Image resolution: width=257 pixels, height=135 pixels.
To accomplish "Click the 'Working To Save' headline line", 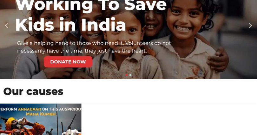I will coord(91,5).
